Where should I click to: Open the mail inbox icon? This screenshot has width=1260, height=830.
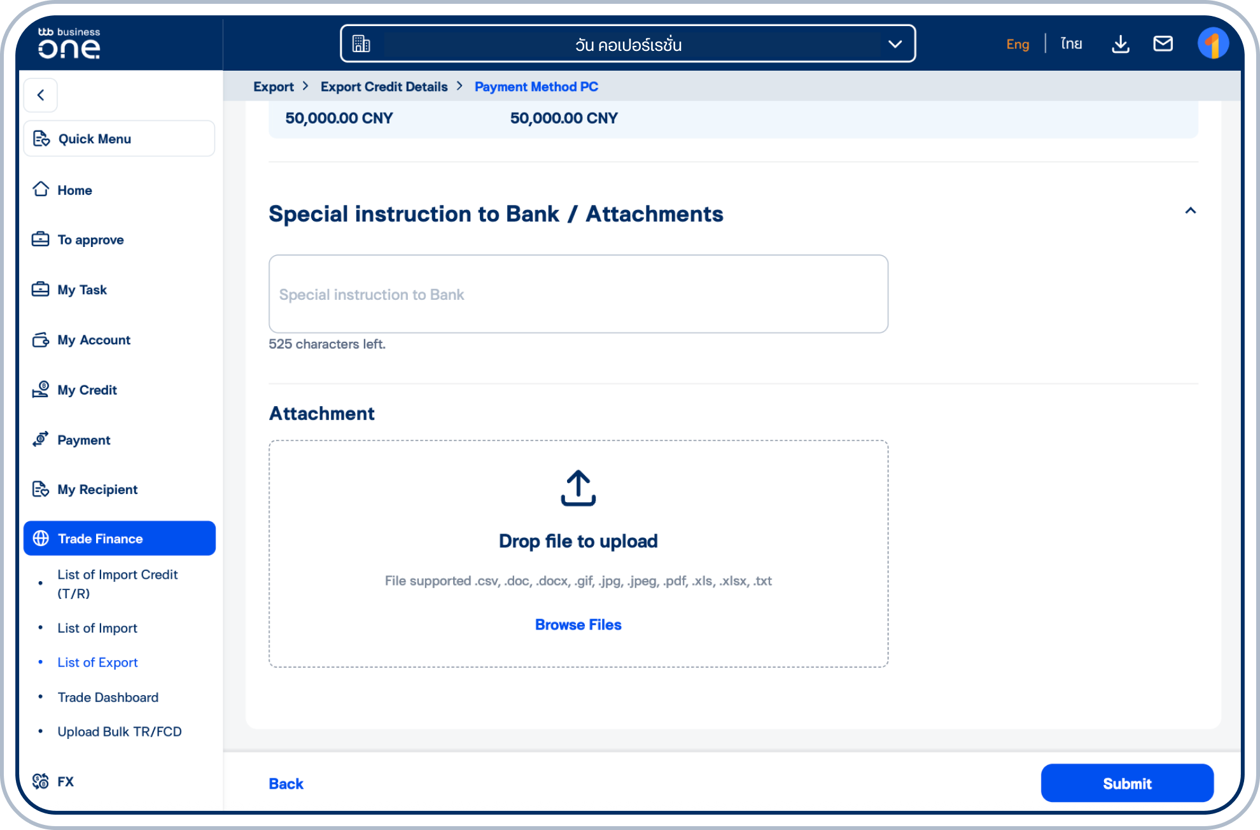coord(1163,44)
